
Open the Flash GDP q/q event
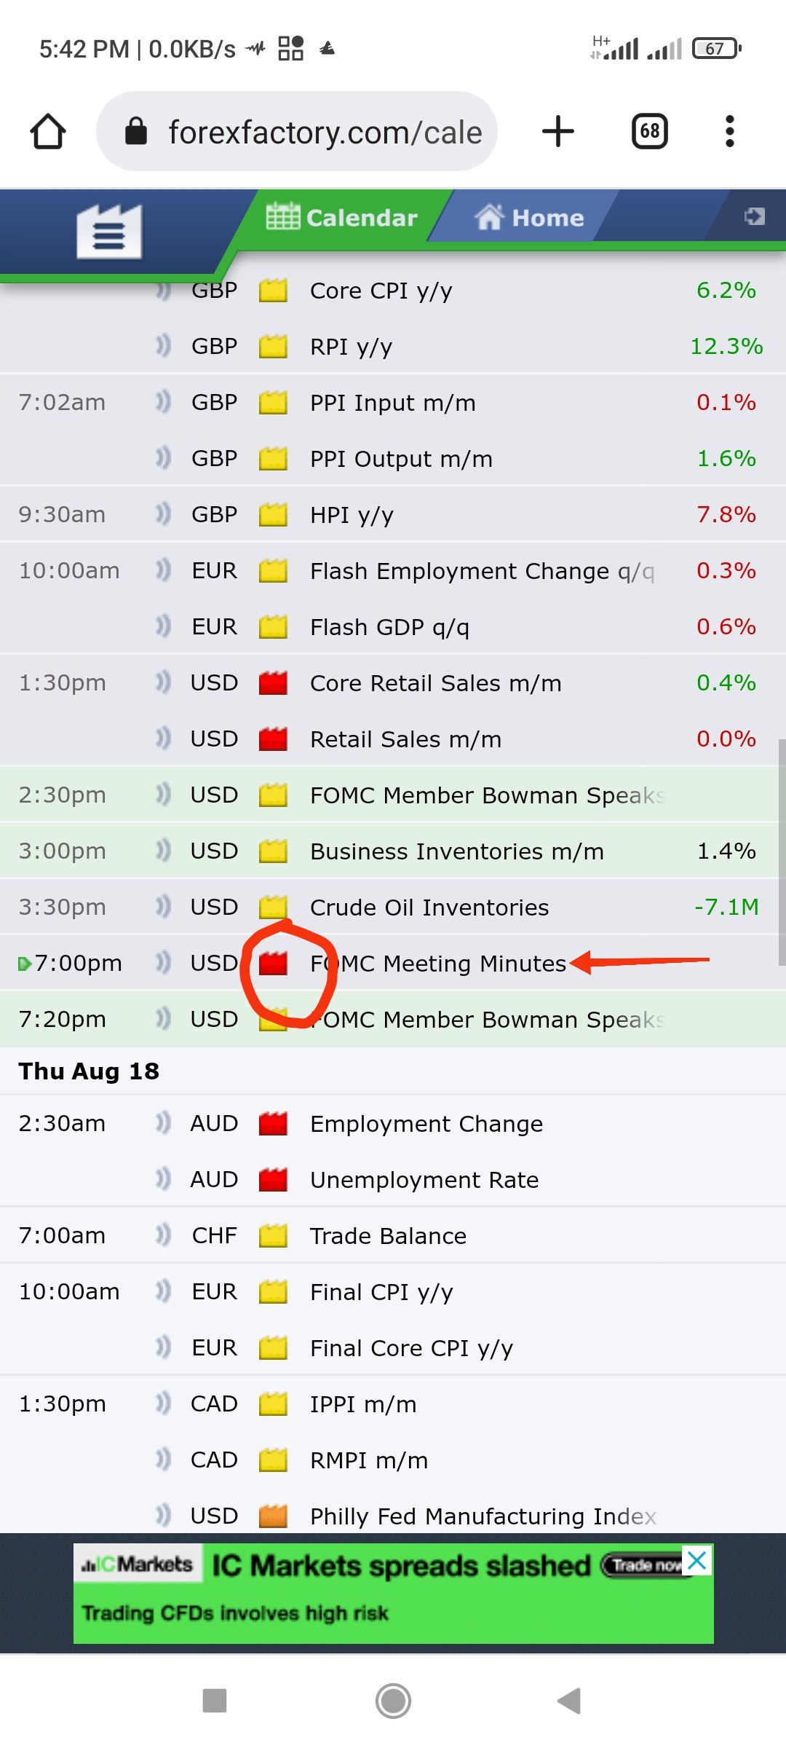coord(389,627)
